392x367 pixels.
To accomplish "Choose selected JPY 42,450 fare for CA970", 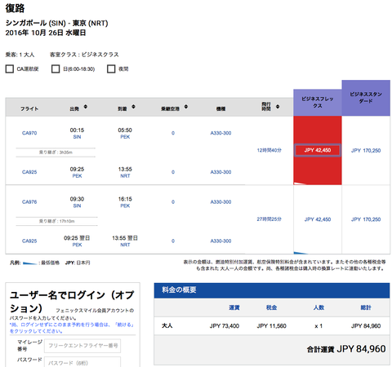I will (x=318, y=150).
